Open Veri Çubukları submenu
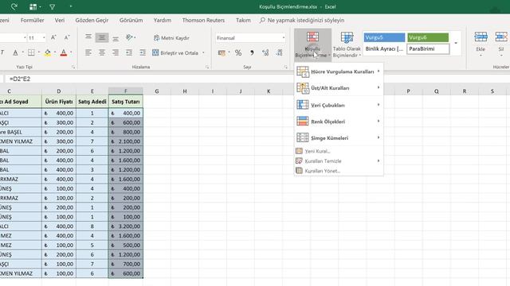 tap(339, 105)
